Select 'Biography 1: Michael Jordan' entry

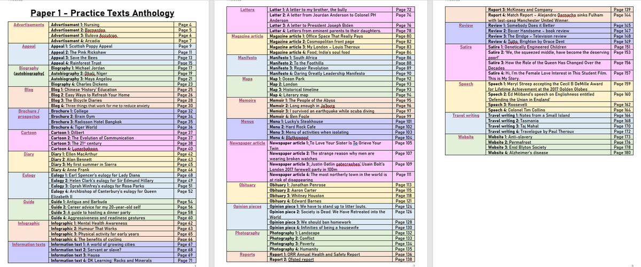(77, 68)
